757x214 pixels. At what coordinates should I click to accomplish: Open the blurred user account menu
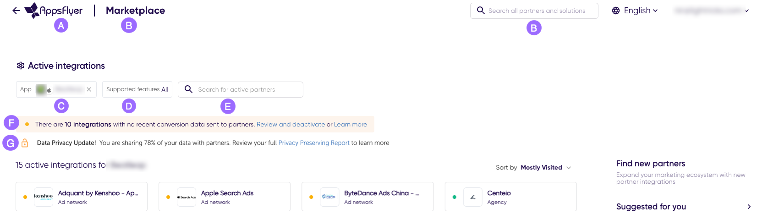click(x=711, y=11)
